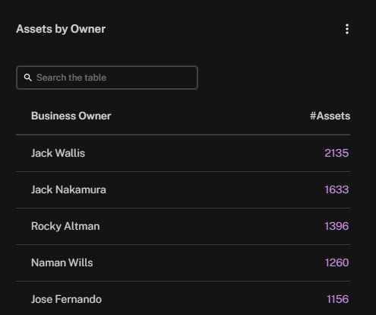Open Naman Wills asset count 1260

pyautogui.click(x=337, y=262)
